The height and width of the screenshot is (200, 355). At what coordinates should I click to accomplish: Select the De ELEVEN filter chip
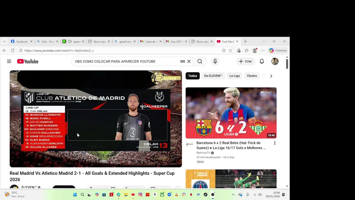tap(213, 76)
